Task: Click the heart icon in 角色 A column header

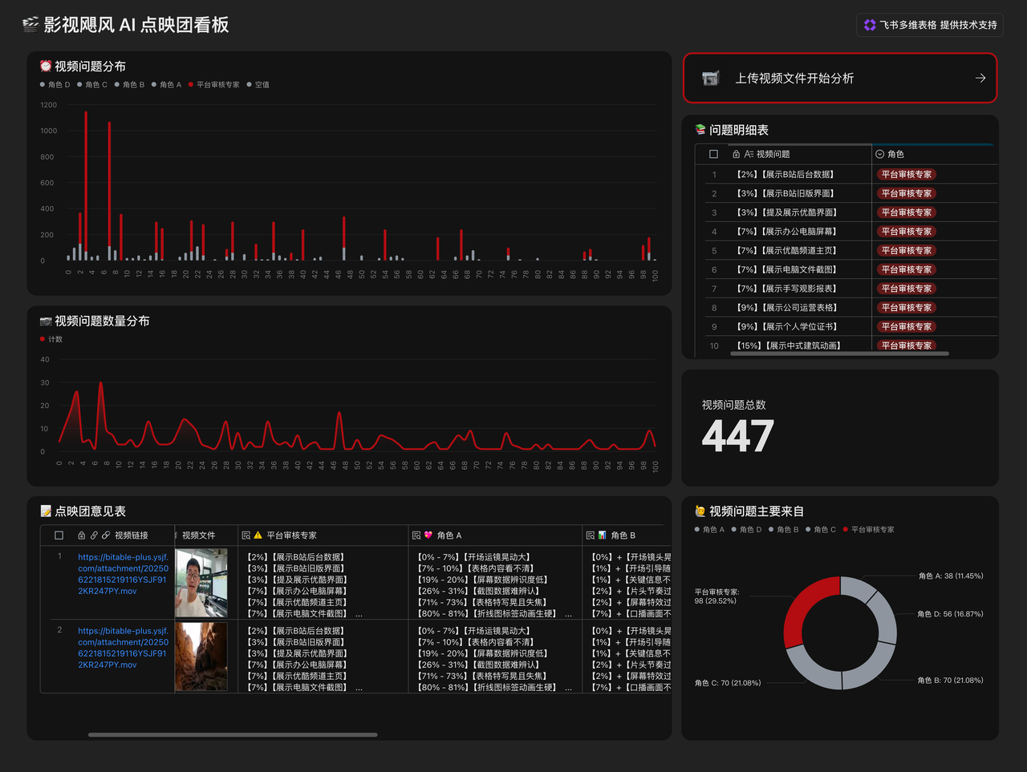Action: tap(428, 535)
